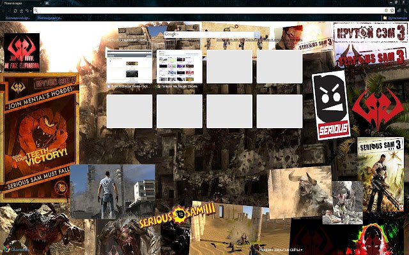Minimize the browser window
This screenshot has height=255, width=409.
pos(390,2)
